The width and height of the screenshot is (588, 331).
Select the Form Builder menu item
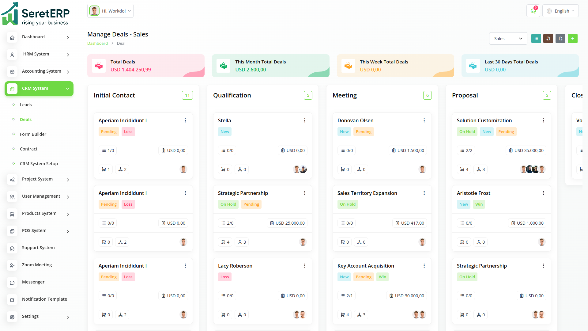coord(33,134)
